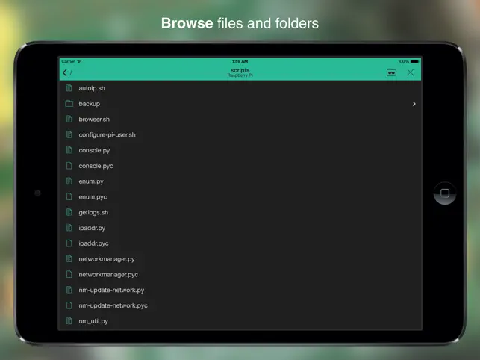The width and height of the screenshot is (480, 360).
Task: Tap the Wi-Fi icon in status bar
Action: pyautogui.click(x=79, y=61)
